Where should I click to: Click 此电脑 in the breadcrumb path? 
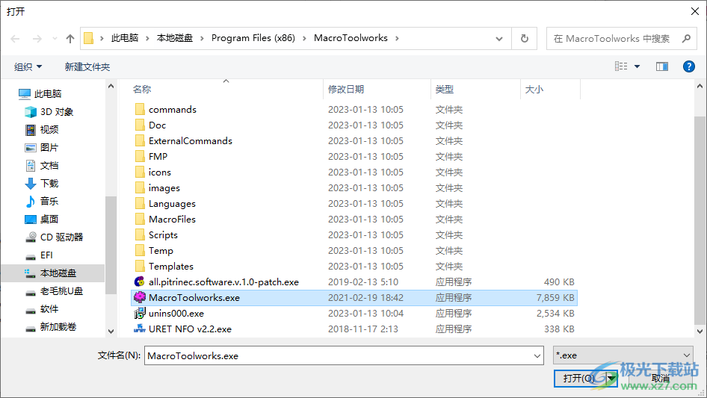(125, 38)
